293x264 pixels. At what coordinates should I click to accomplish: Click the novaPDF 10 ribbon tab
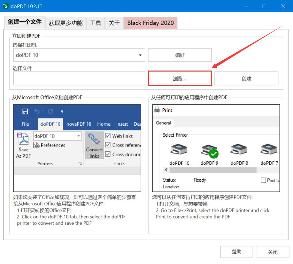[79, 124]
